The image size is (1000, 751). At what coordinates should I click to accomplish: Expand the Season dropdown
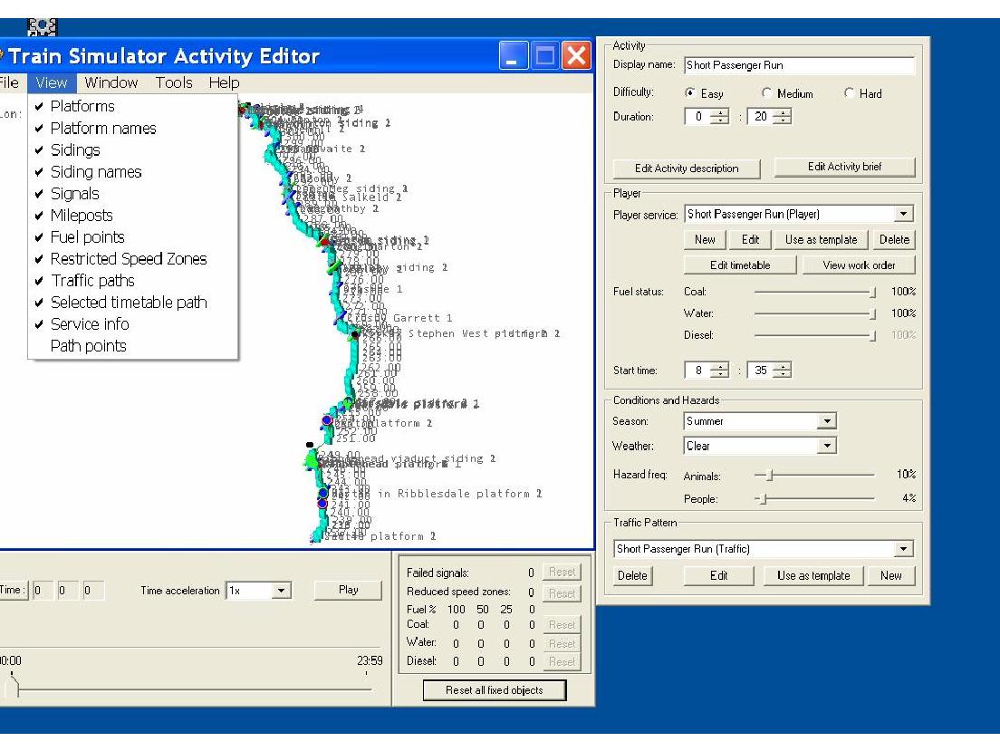pyautogui.click(x=825, y=421)
